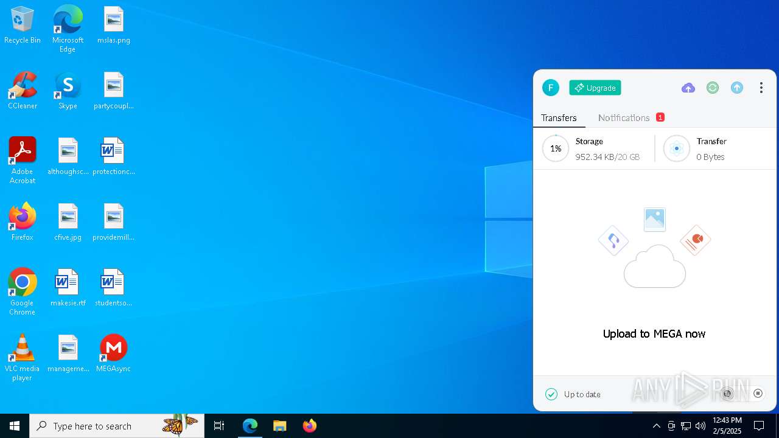Select the MEGAsync desktop shortcut

point(114,354)
